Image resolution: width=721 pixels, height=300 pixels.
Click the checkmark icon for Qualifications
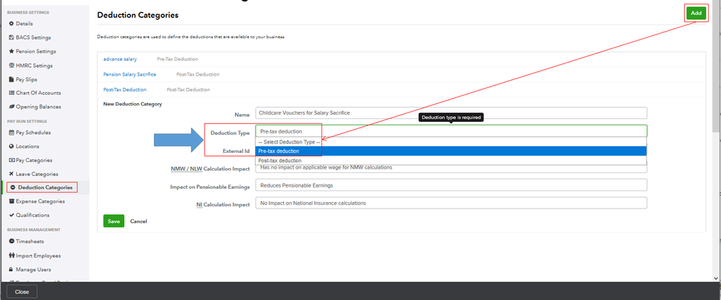pos(12,215)
